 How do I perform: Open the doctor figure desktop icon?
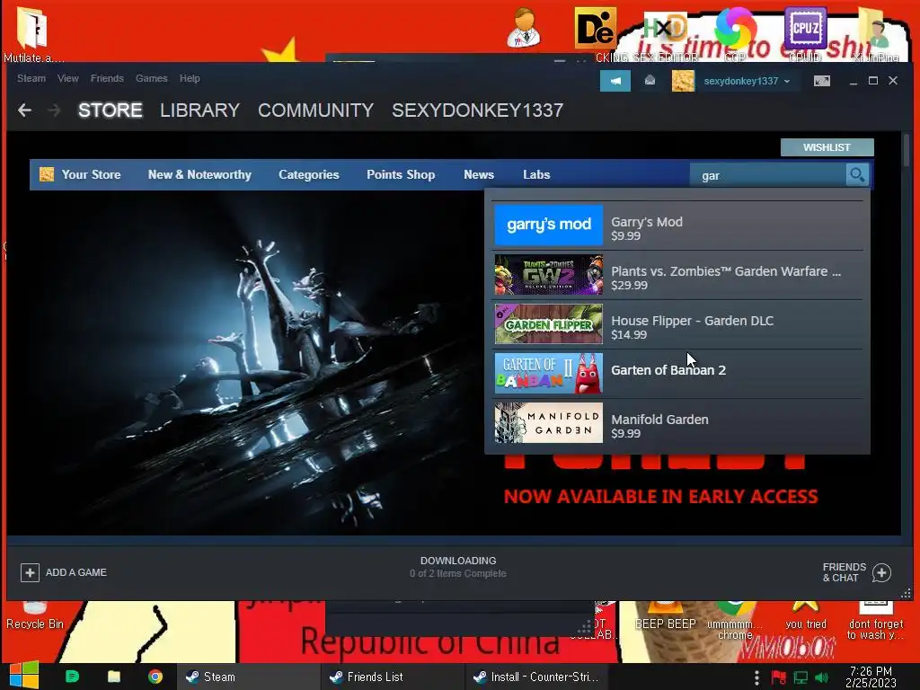pyautogui.click(x=524, y=28)
